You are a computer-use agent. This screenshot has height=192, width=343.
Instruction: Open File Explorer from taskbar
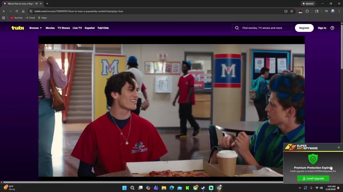tap(164, 188)
